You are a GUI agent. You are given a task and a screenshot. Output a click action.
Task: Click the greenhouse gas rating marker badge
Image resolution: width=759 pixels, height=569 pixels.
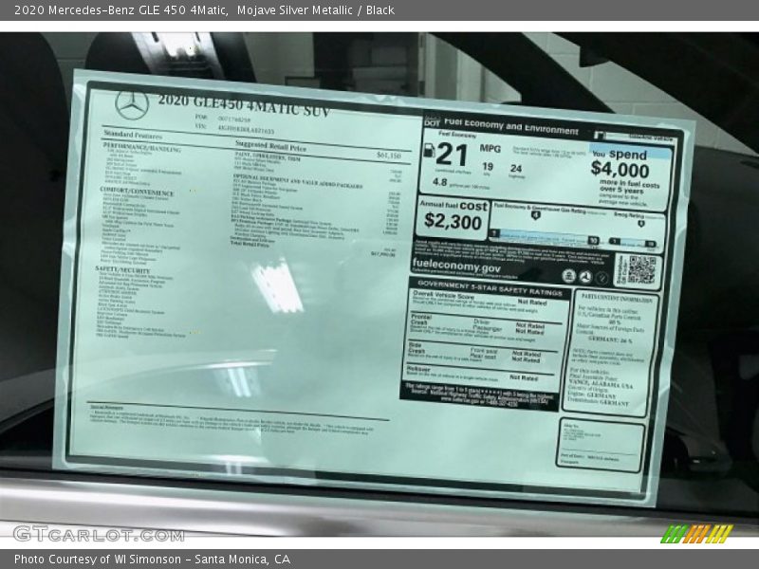click(535, 215)
